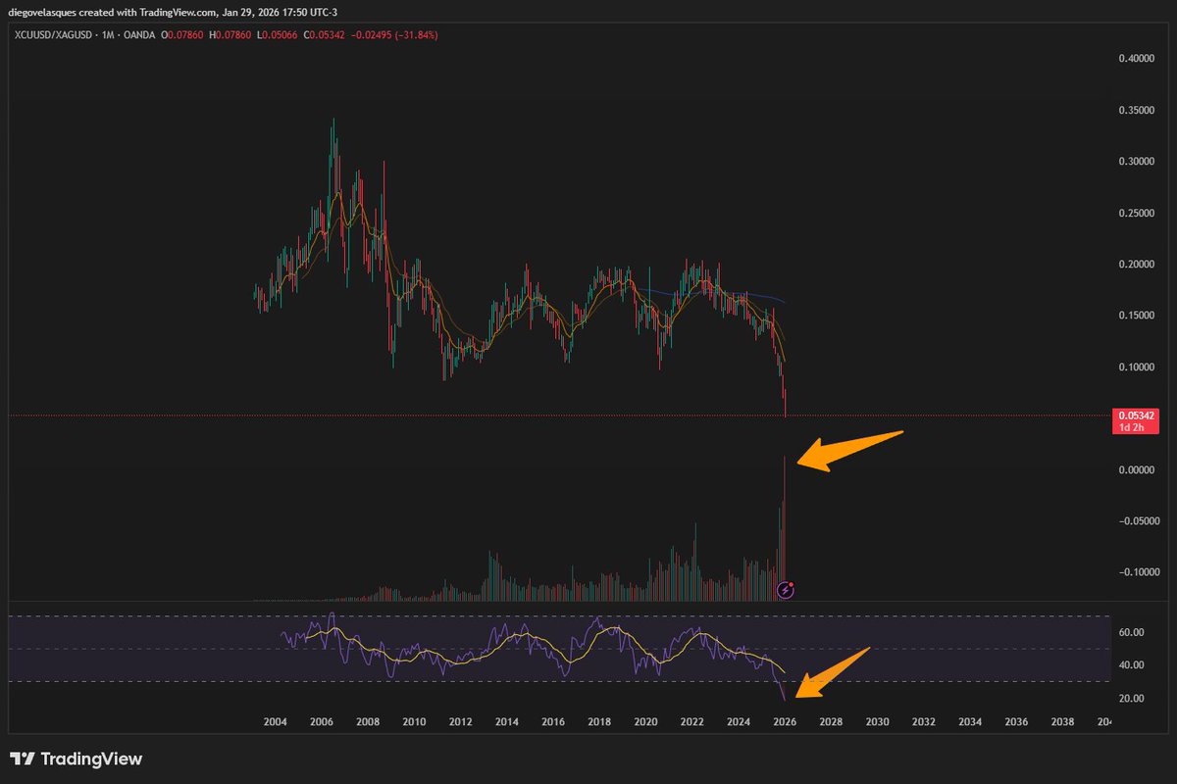
Task: Click the 0.20000 price axis label
Action: point(1137,265)
